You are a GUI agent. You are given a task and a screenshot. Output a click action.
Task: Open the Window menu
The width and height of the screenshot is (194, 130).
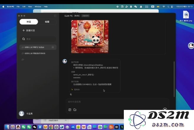tap(38, 7)
